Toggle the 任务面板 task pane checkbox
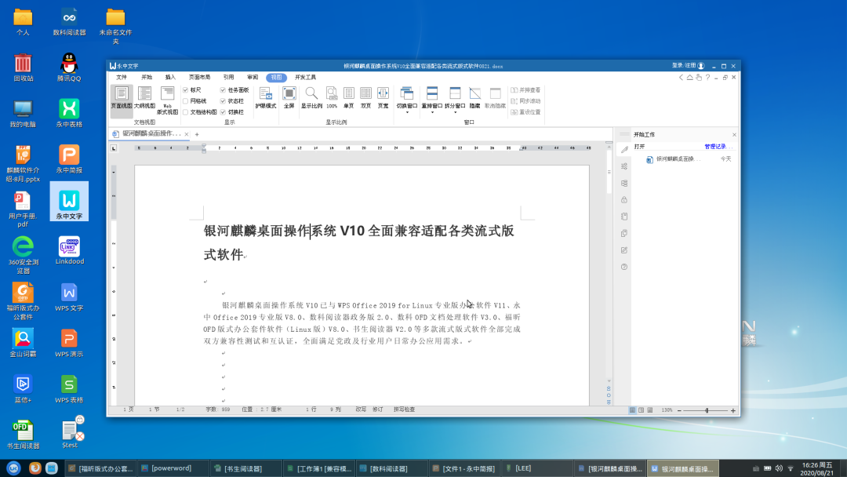The height and width of the screenshot is (477, 847). [223, 90]
